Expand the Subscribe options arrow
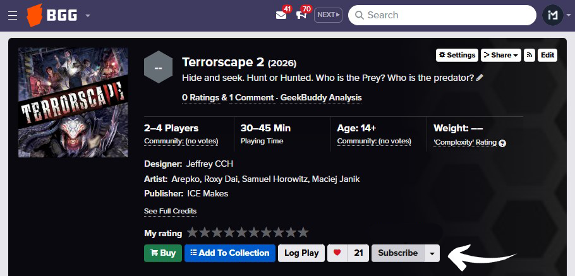 pos(432,253)
